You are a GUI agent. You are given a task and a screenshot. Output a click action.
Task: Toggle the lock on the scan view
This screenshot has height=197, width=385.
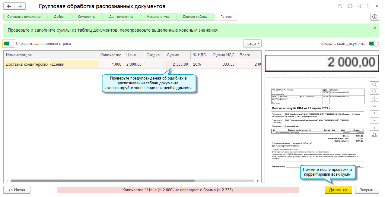tap(374, 135)
